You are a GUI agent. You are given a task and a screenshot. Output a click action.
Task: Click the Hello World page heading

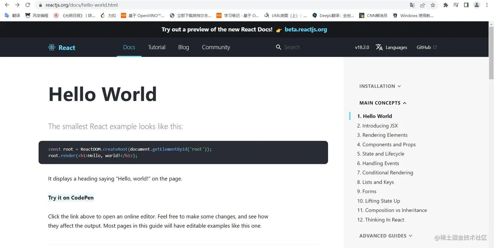click(103, 94)
